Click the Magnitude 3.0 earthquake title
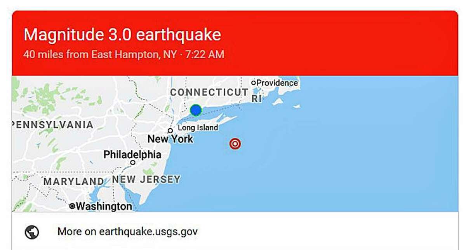 coord(122,35)
